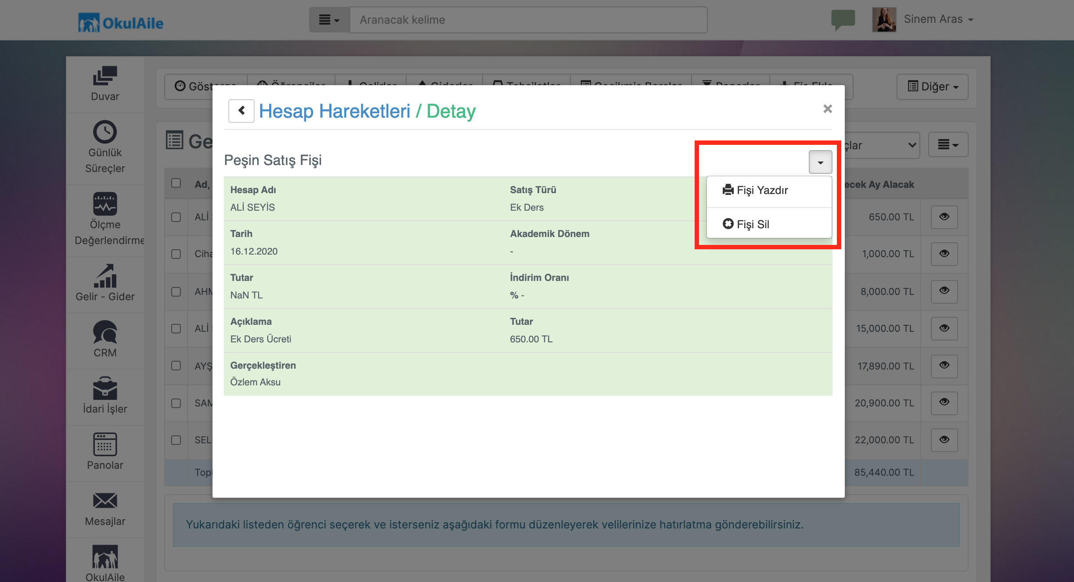Toggle the receipt actions dropdown caret
The image size is (1074, 582).
pos(821,162)
